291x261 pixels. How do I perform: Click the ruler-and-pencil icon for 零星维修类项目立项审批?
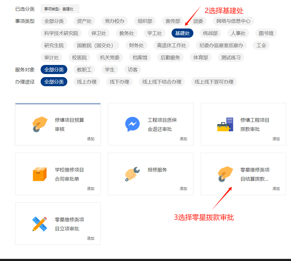[x=40, y=224]
